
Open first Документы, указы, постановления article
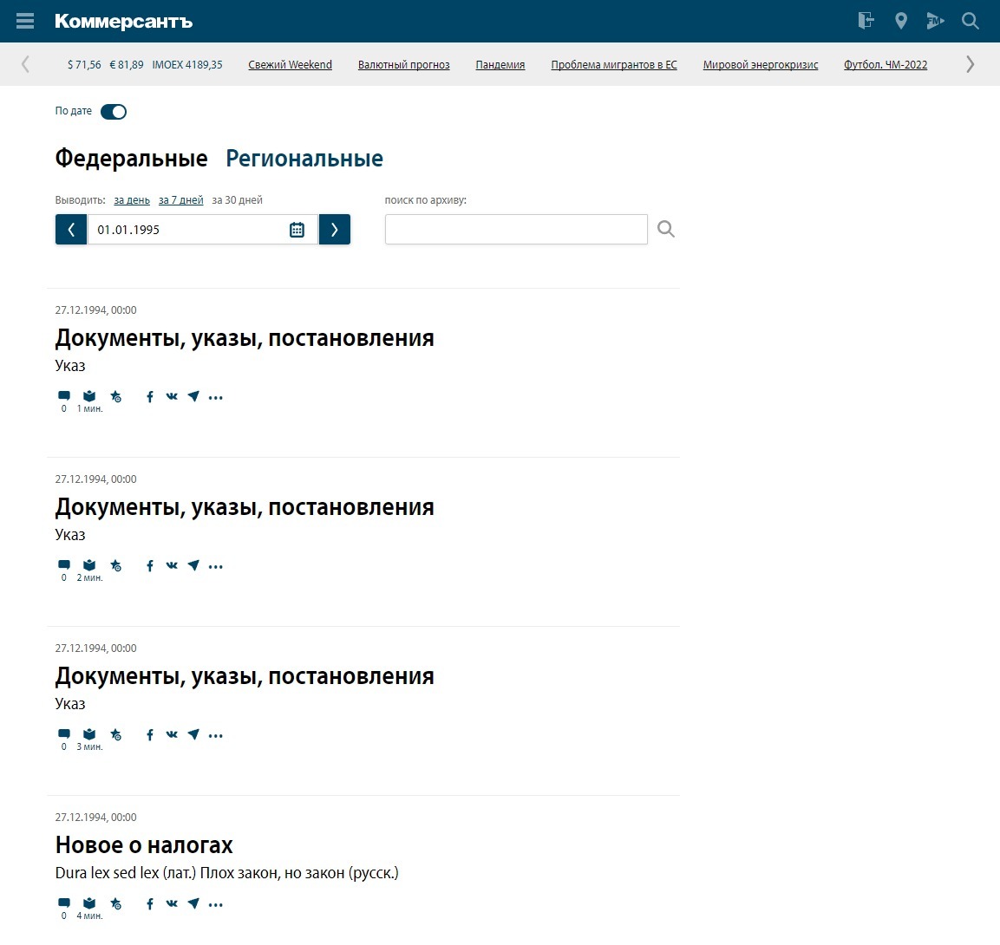click(x=245, y=338)
